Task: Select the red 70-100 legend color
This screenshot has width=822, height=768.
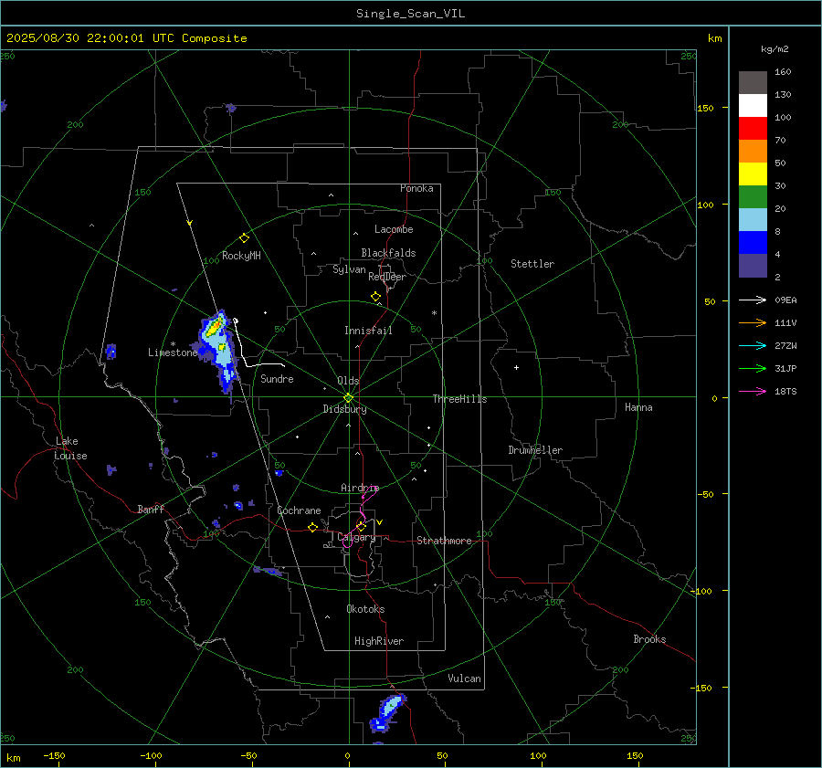Action: (x=753, y=129)
